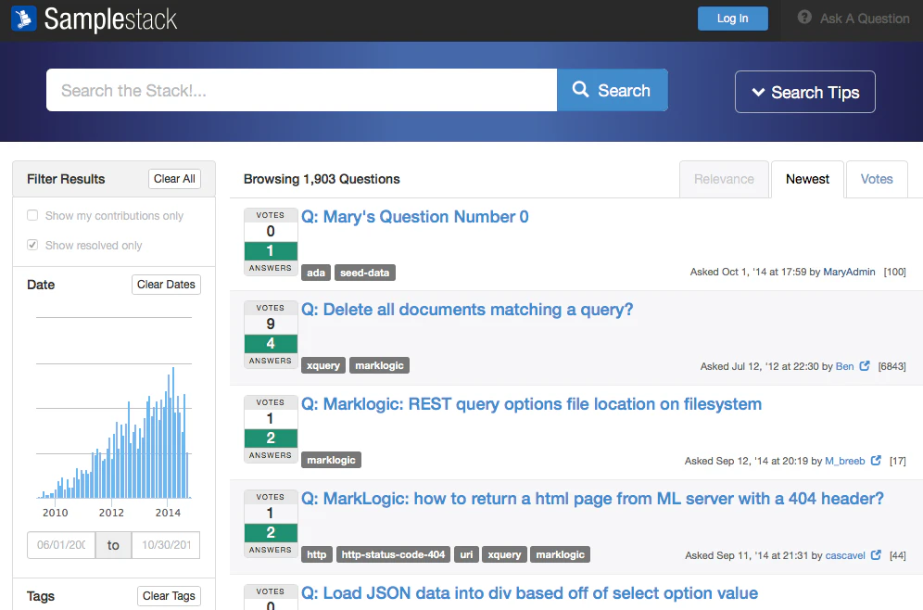The width and height of the screenshot is (923, 610).
Task: Open cascavel user profile link
Action: tap(845, 555)
